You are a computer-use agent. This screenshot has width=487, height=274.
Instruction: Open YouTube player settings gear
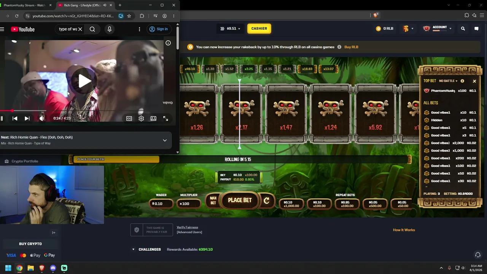(x=141, y=119)
